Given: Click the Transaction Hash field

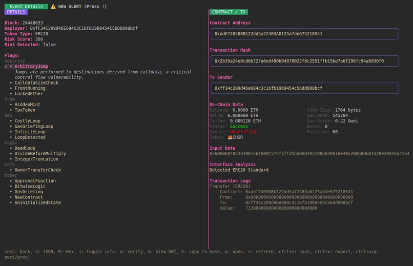Looking at the screenshot, I should click(304, 61).
